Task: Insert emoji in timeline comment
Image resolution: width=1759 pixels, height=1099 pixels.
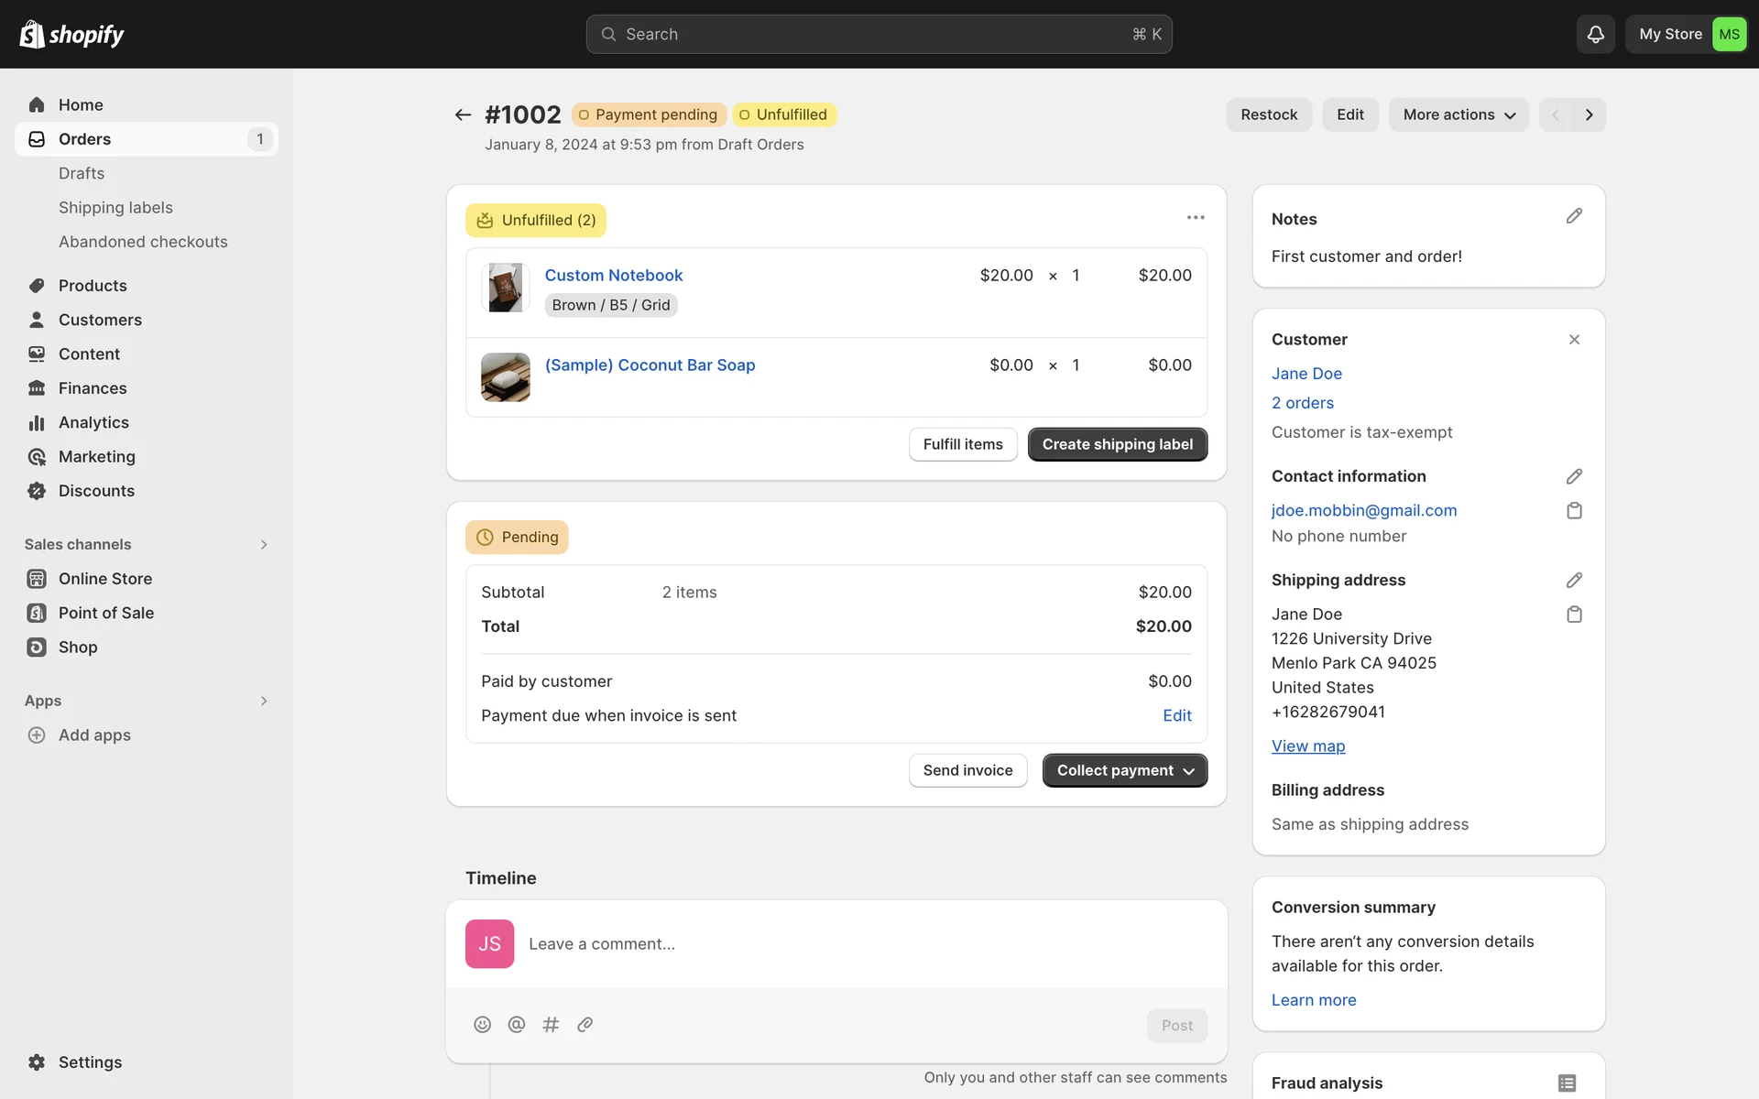Action: (482, 1024)
